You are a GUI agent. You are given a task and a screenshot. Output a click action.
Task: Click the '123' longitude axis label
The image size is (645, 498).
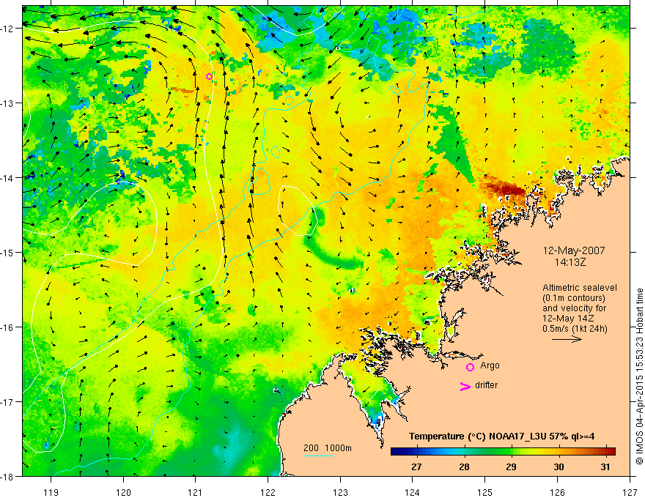[340, 492]
